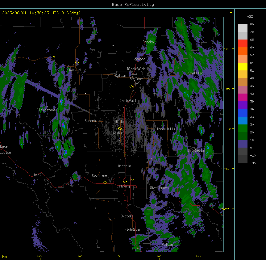Click the -30 value in dBZ legend
The image size is (266, 260).
[253, 163]
